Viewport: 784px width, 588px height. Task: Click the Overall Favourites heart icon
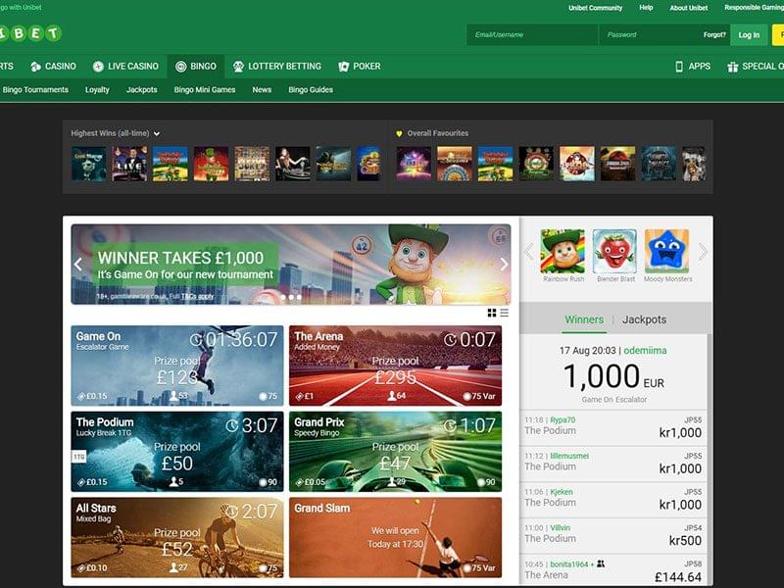coord(399,133)
